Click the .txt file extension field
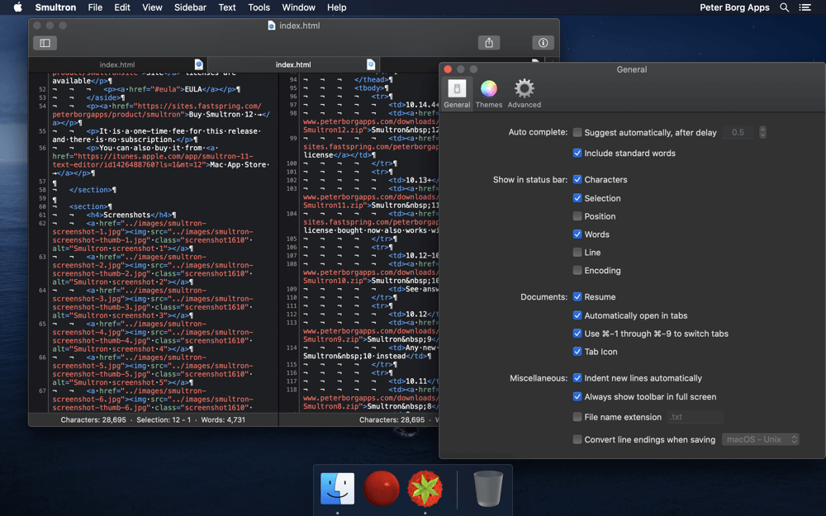The image size is (826, 516). pos(695,417)
